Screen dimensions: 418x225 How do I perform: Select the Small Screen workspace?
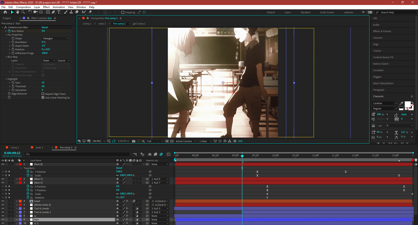point(327,12)
